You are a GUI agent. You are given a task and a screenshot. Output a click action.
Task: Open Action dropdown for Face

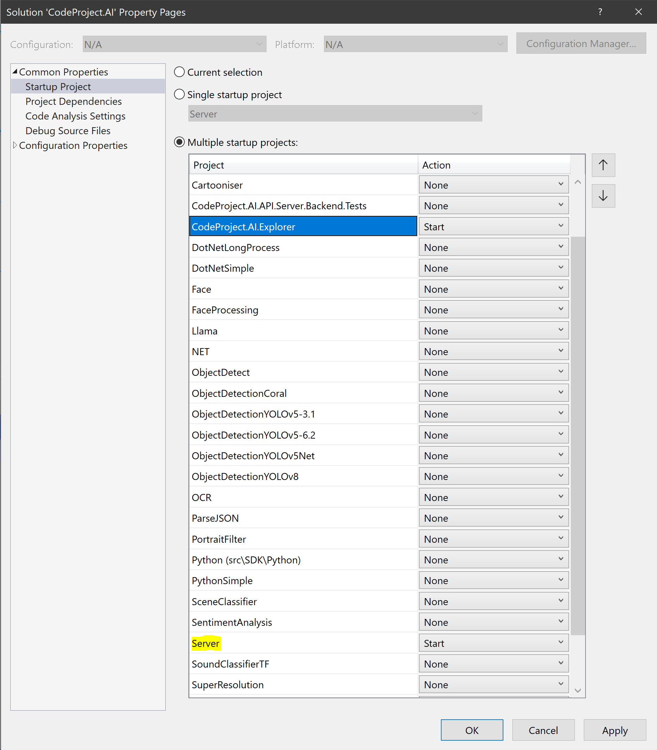(493, 289)
